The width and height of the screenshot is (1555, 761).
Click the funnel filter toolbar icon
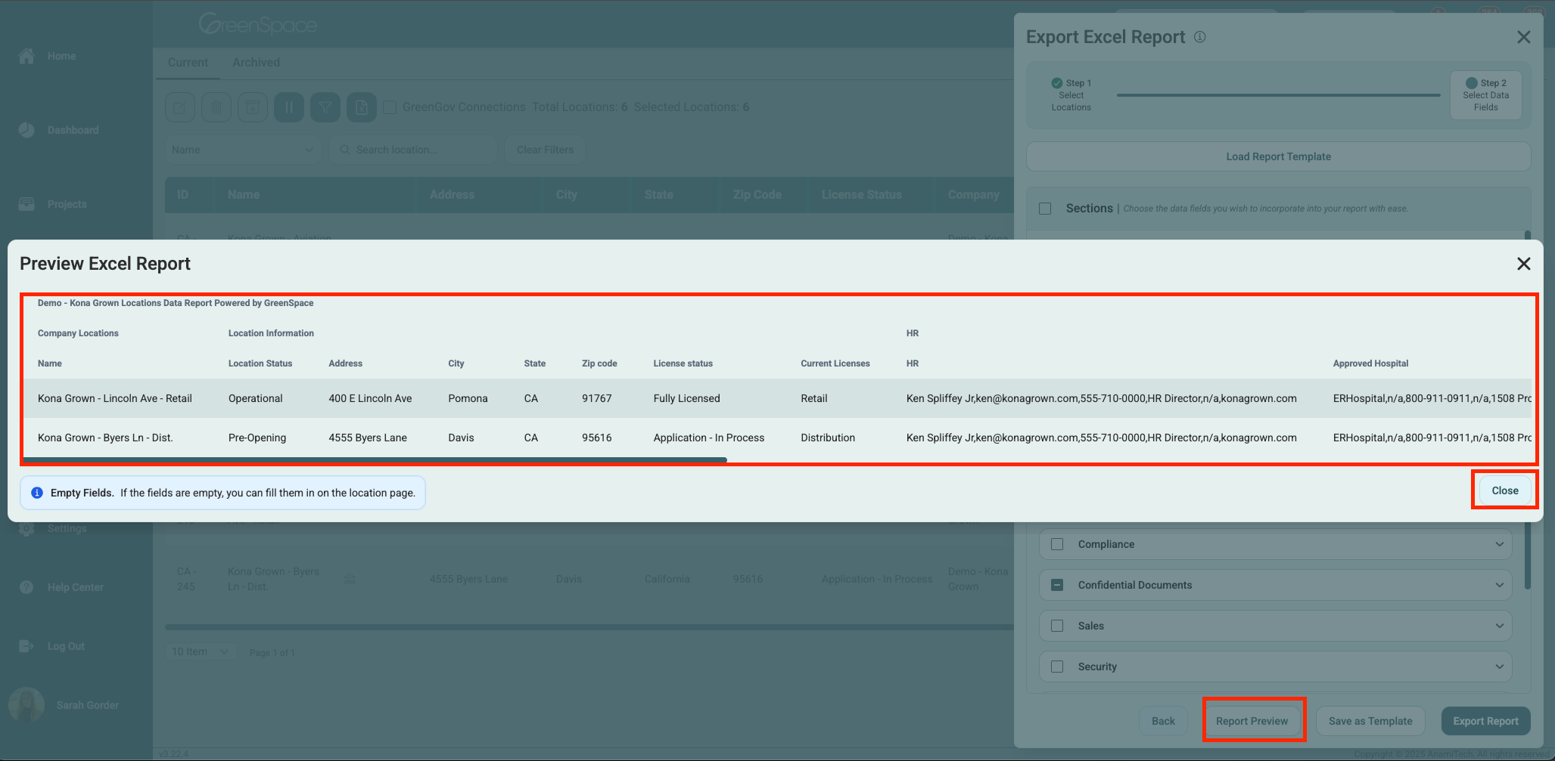pos(325,107)
